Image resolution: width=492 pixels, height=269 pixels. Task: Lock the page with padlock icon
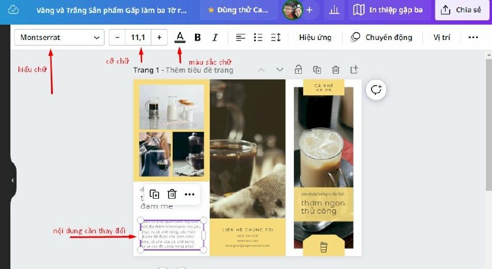click(298, 70)
